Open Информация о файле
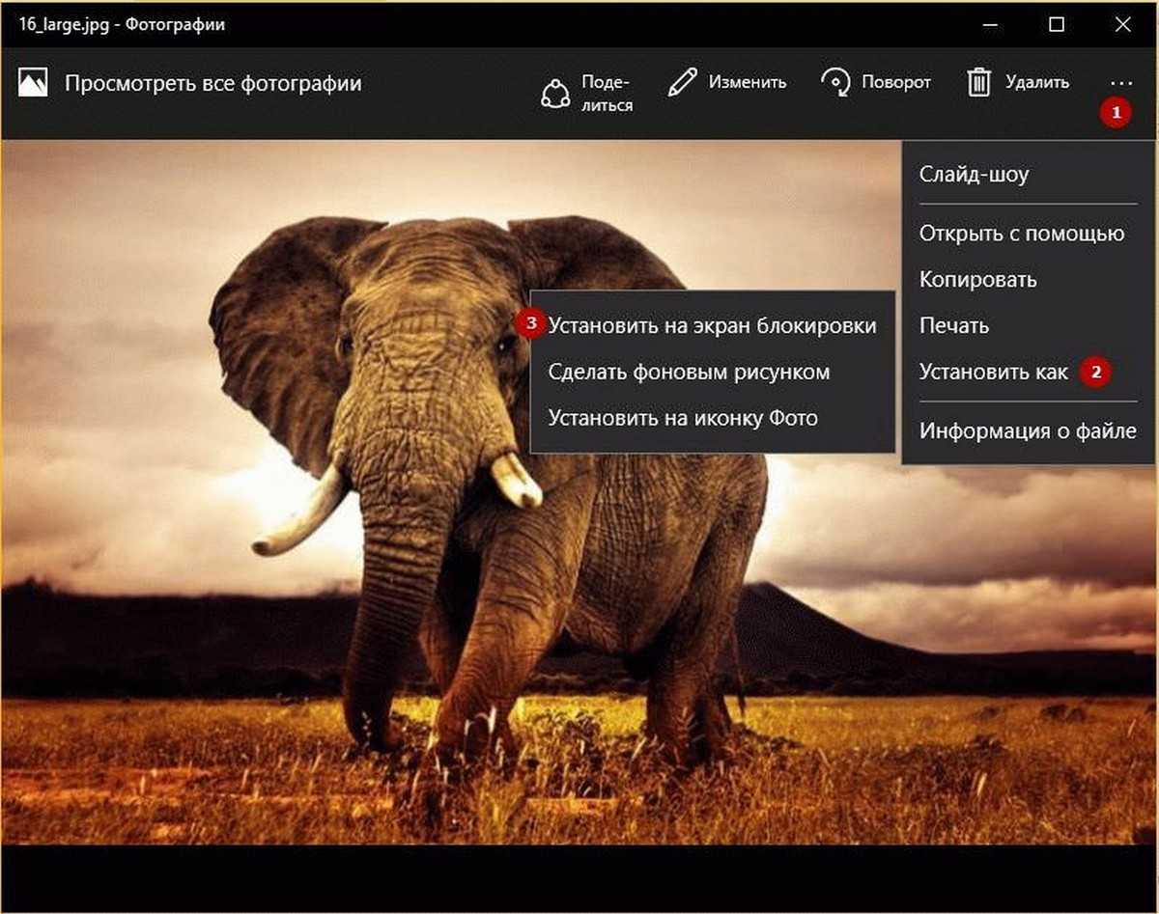 (1027, 430)
